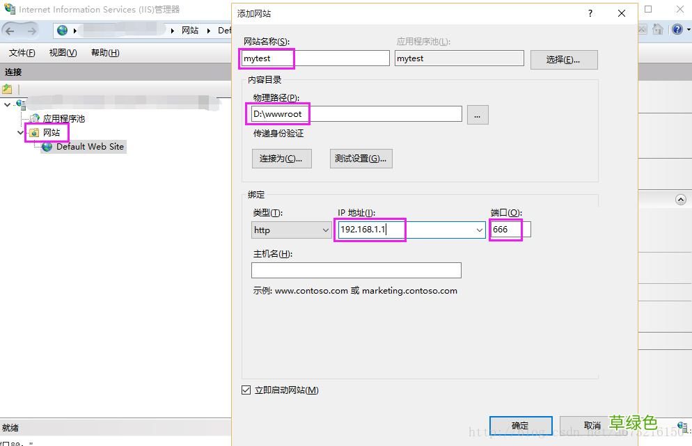Click the 网站名称 input field
Viewport: 692px width, 446px height.
coord(315,58)
